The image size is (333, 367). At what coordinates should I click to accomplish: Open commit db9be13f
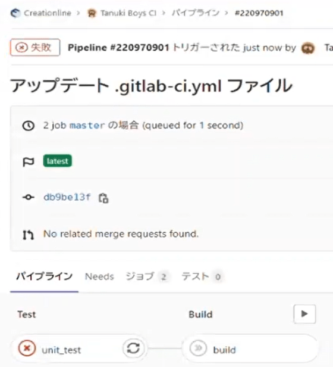coord(67,197)
